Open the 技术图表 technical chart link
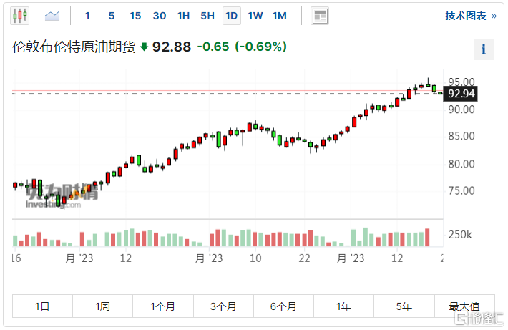 [465, 16]
